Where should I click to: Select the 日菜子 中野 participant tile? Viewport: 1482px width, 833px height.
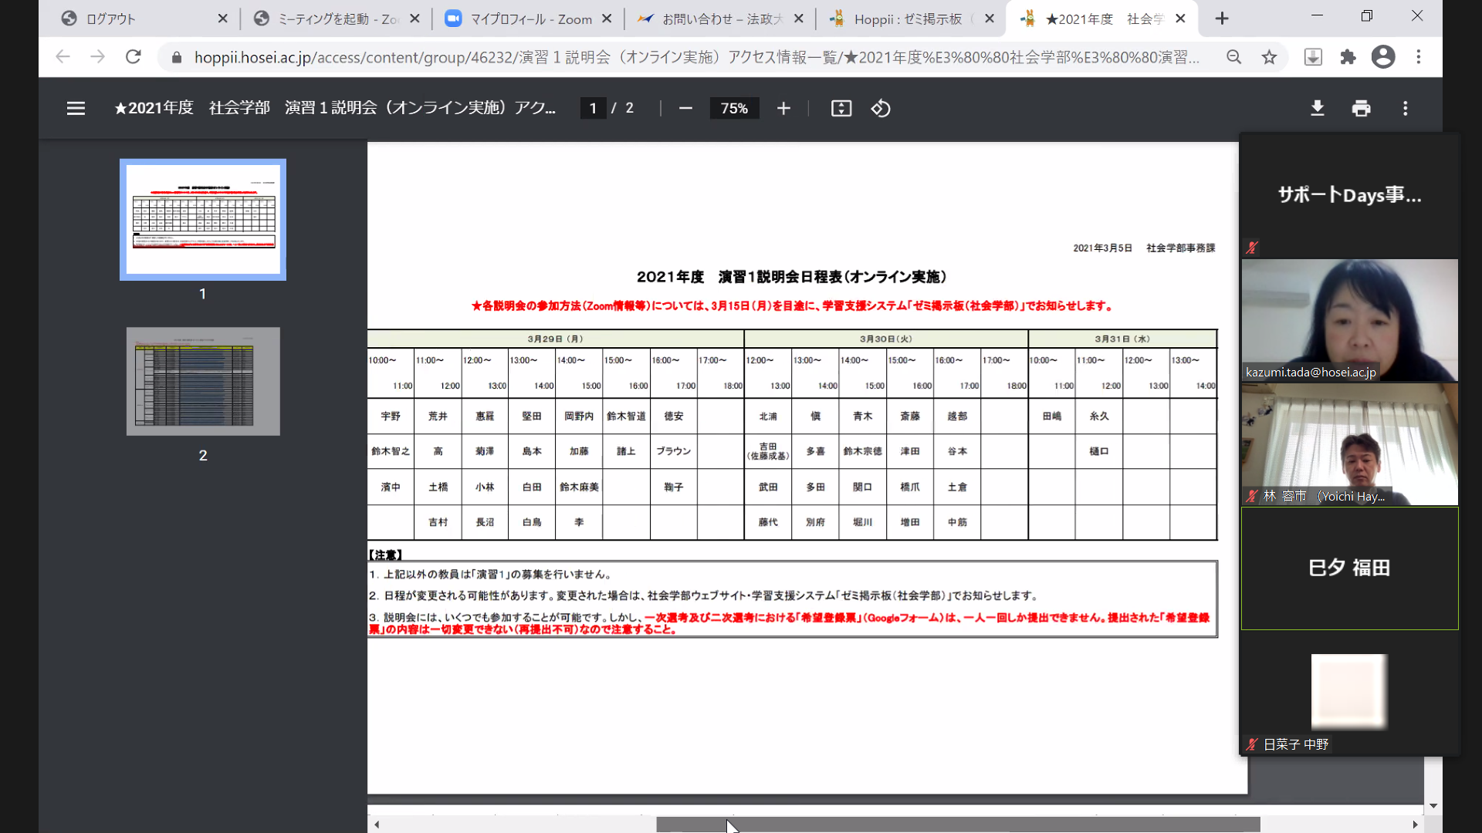[x=1349, y=693]
